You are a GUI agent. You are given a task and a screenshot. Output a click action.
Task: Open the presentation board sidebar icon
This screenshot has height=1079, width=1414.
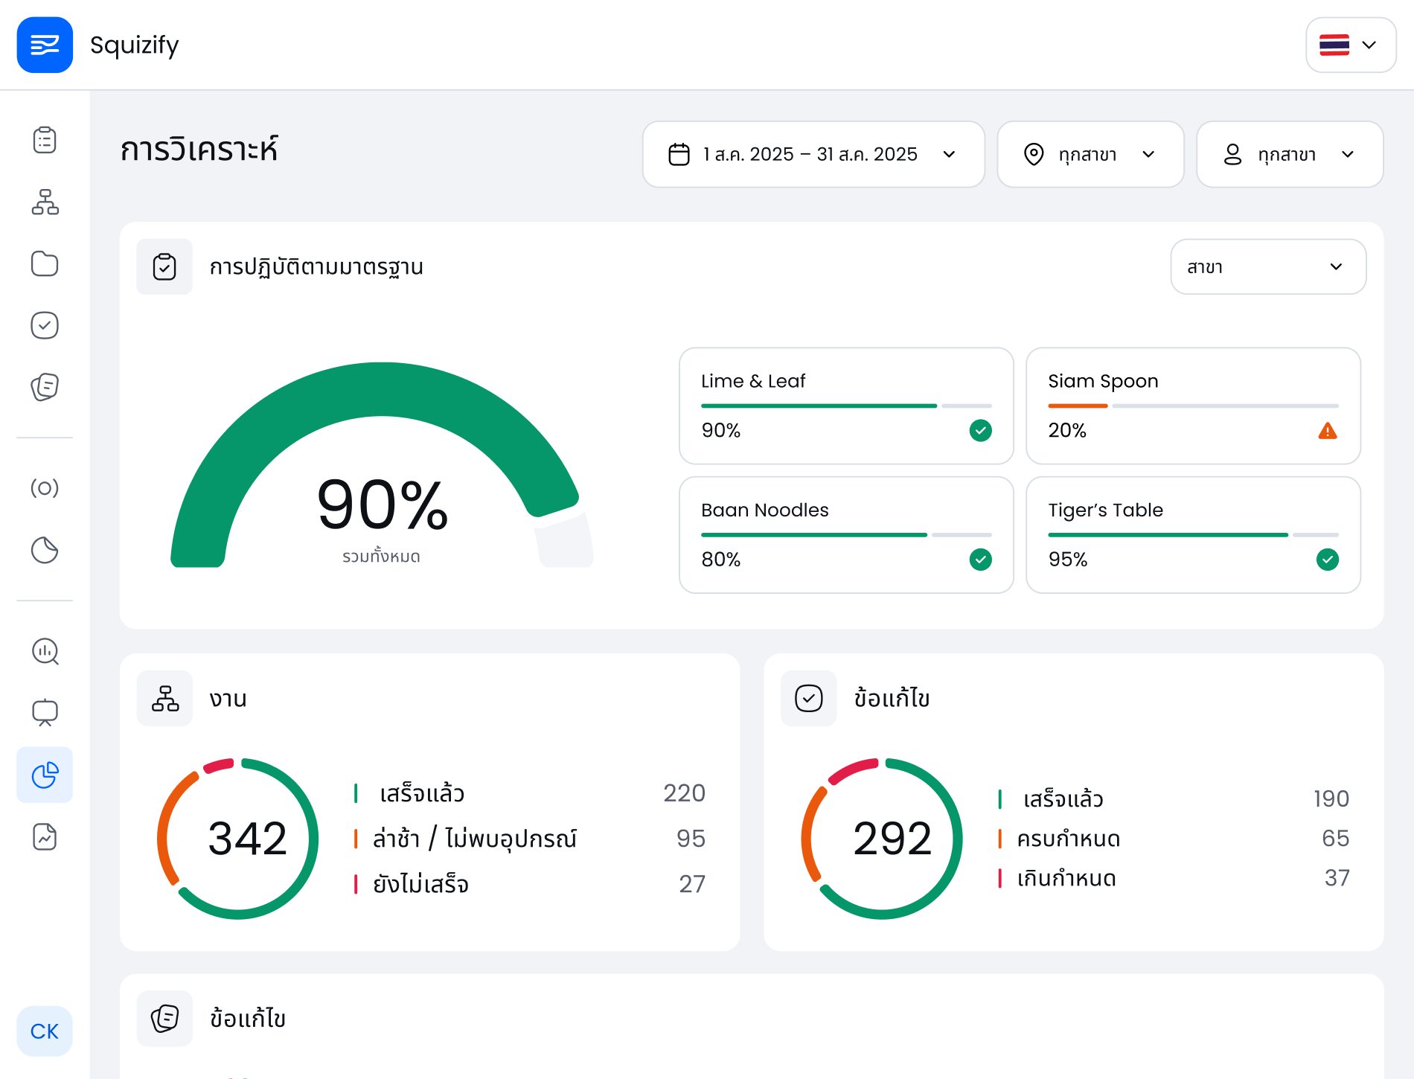coord(45,713)
